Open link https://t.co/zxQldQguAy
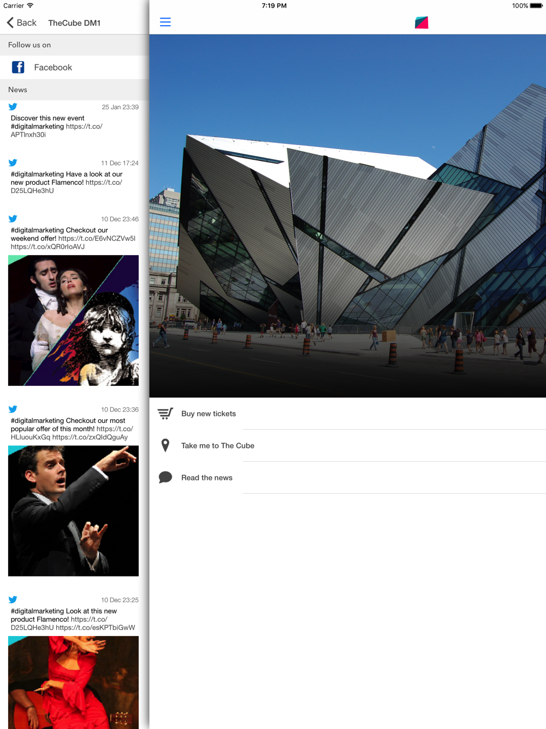The width and height of the screenshot is (546, 729). 90,437
